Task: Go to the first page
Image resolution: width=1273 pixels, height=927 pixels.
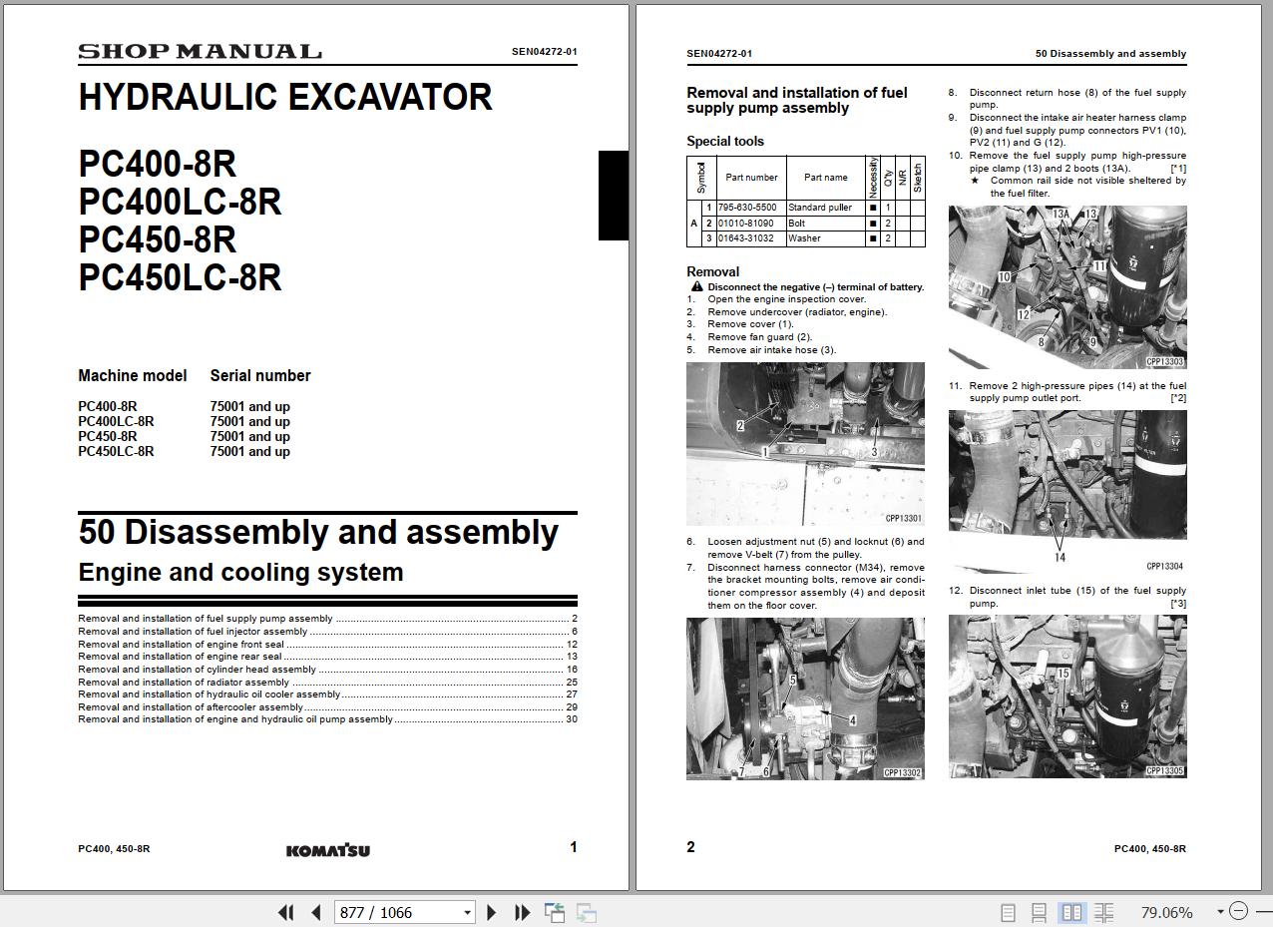Action: 285,912
